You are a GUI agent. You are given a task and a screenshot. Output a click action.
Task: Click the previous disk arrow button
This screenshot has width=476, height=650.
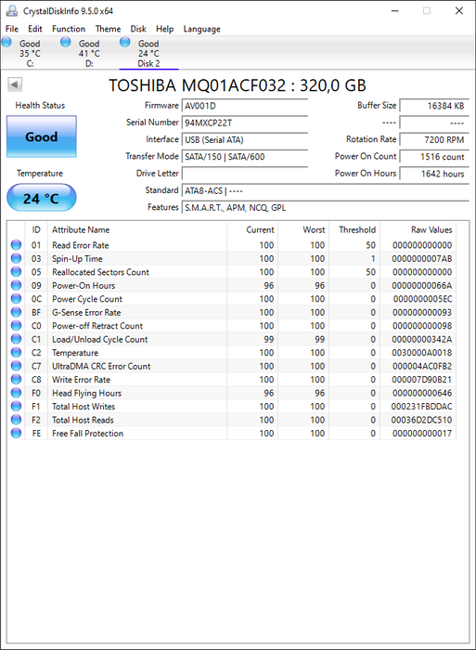point(15,84)
